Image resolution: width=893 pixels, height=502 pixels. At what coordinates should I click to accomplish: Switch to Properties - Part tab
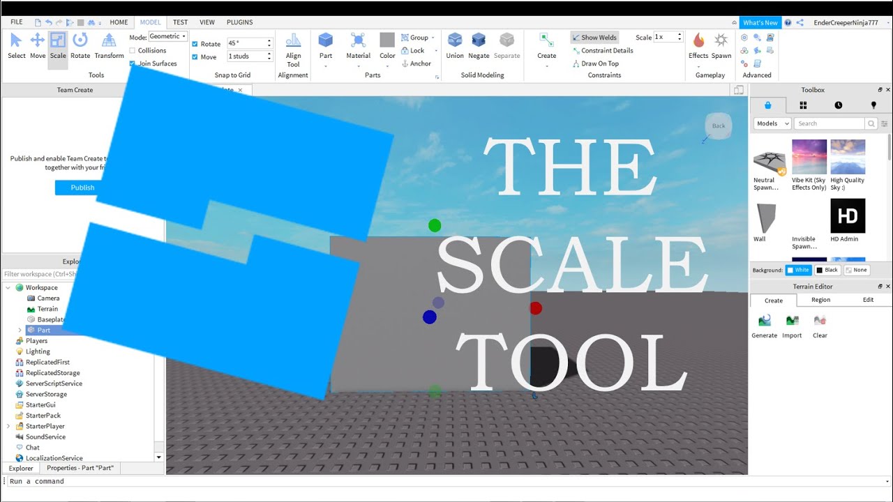(80, 468)
